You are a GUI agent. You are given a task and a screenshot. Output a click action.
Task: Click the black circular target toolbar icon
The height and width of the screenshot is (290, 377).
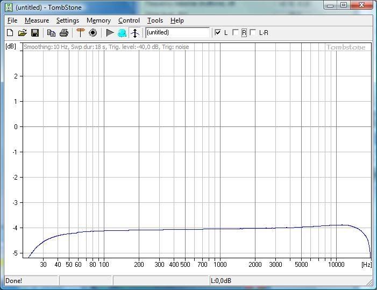[x=93, y=33]
